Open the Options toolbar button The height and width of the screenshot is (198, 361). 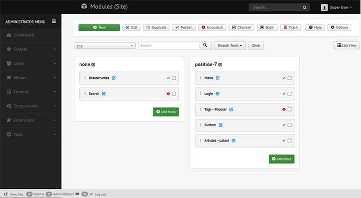[x=339, y=27]
